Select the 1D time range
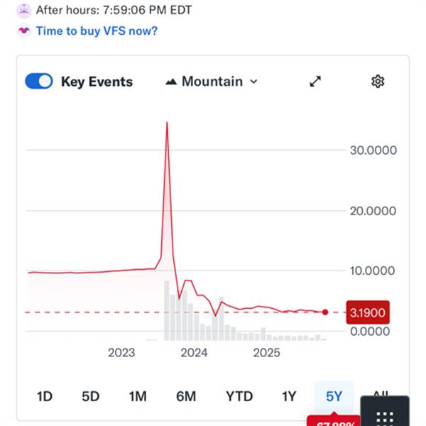The image size is (426, 426). tap(45, 396)
